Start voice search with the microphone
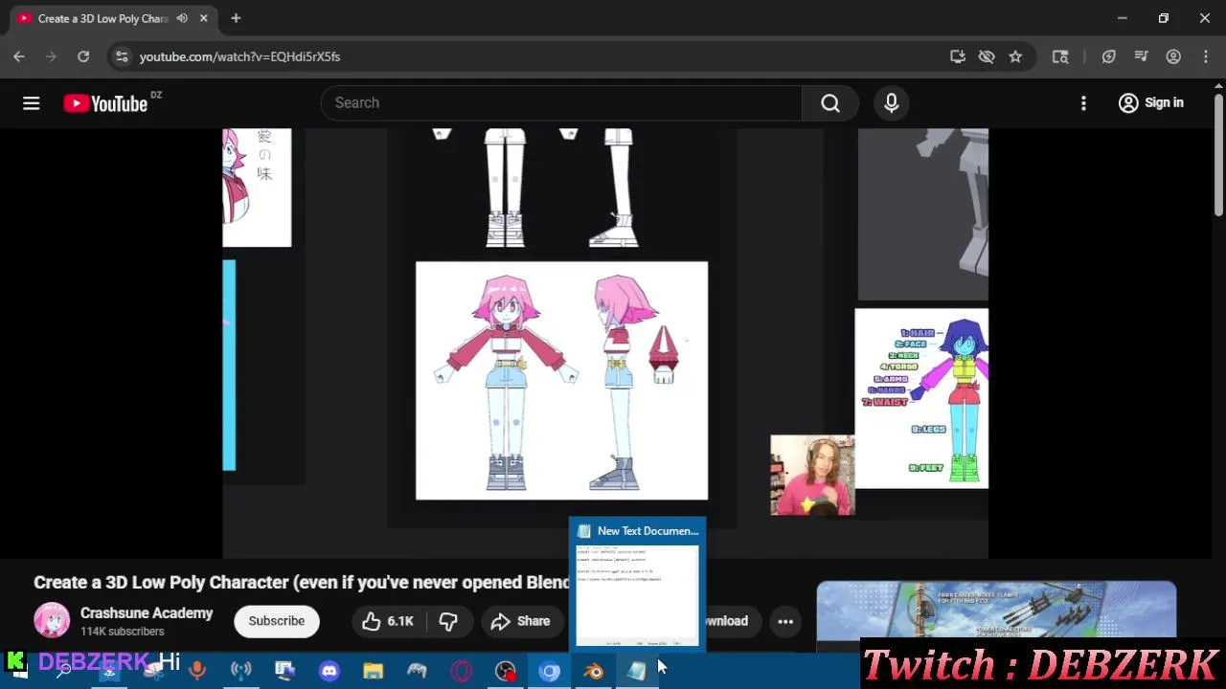Viewport: 1226px width, 689px height. [892, 103]
